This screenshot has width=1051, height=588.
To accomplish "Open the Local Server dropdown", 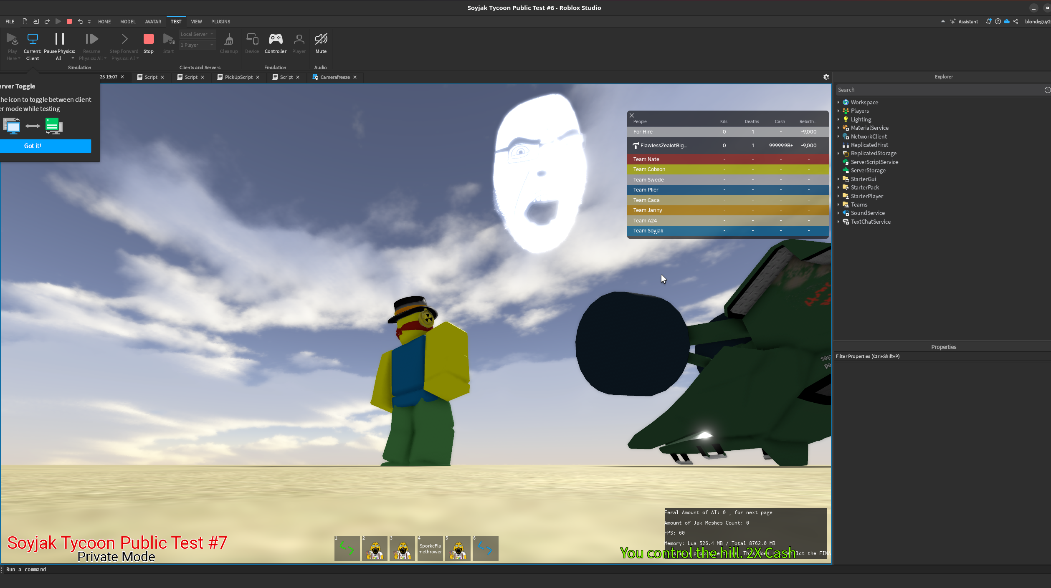I will pos(198,34).
